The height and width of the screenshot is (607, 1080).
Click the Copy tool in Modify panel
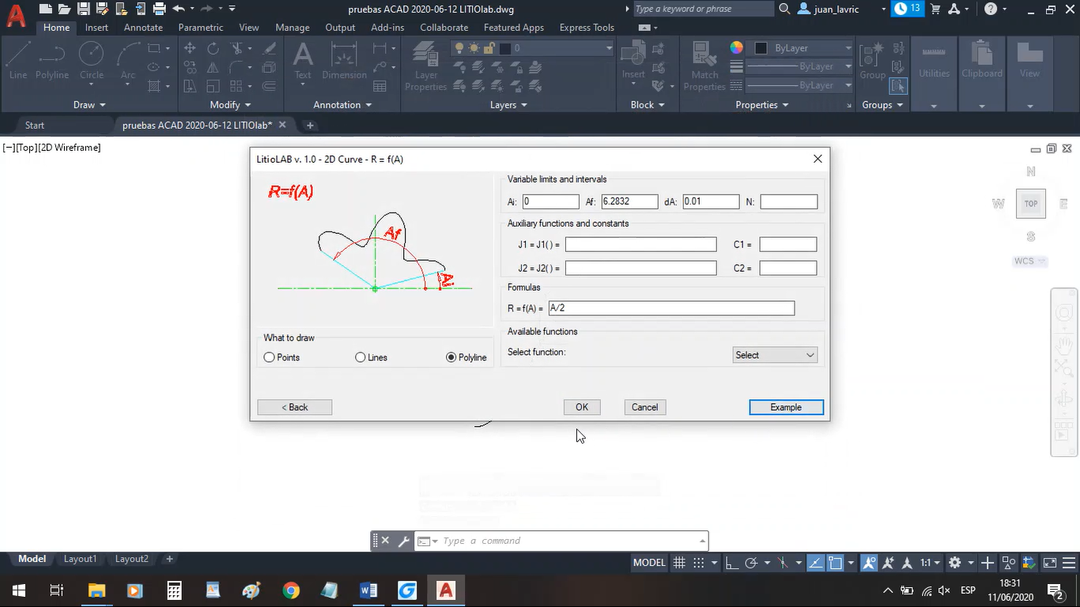click(x=190, y=67)
